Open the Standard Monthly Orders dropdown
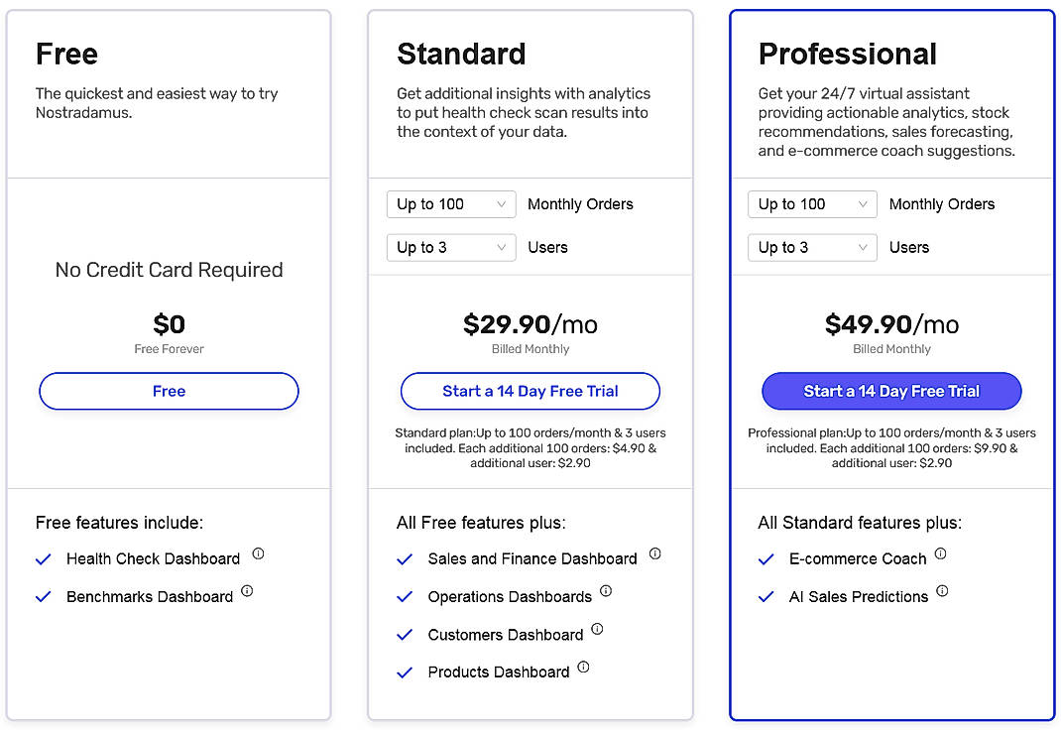This screenshot has width=1061, height=733. pos(450,203)
